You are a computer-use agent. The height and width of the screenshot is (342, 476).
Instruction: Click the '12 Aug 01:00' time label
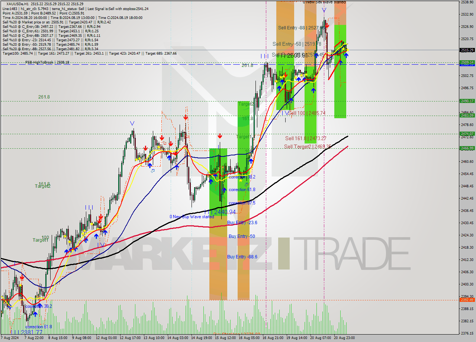[x=106, y=338]
